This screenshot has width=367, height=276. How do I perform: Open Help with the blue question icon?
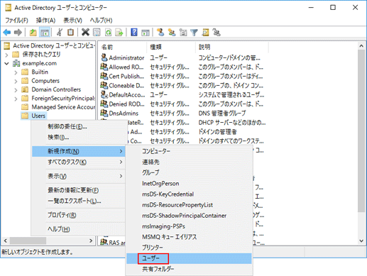tap(134, 32)
